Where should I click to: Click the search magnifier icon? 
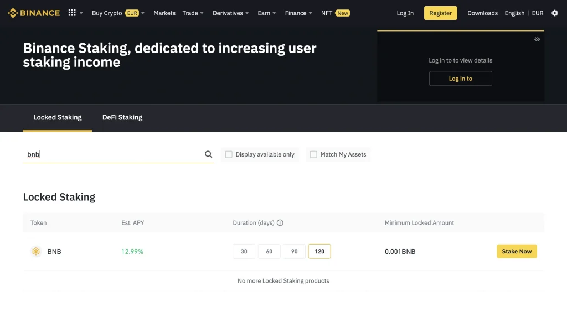pos(208,154)
